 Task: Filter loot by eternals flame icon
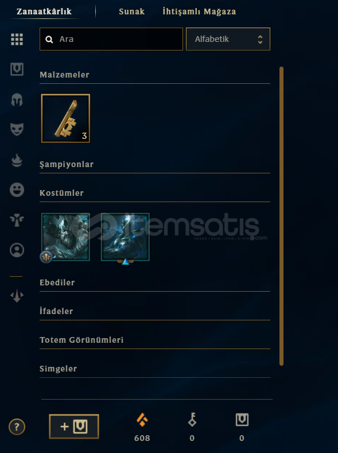[17, 160]
